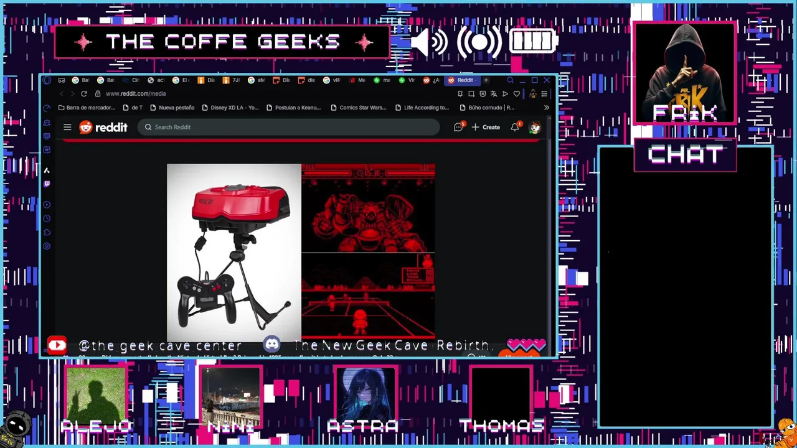Open GX Cleaner in sidebar
Viewport: 797px width, 448px height.
pos(47,123)
